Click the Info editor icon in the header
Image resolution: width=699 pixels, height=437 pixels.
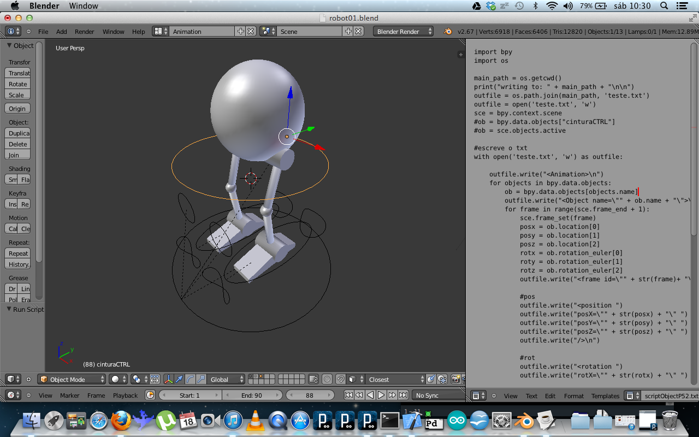(12, 31)
